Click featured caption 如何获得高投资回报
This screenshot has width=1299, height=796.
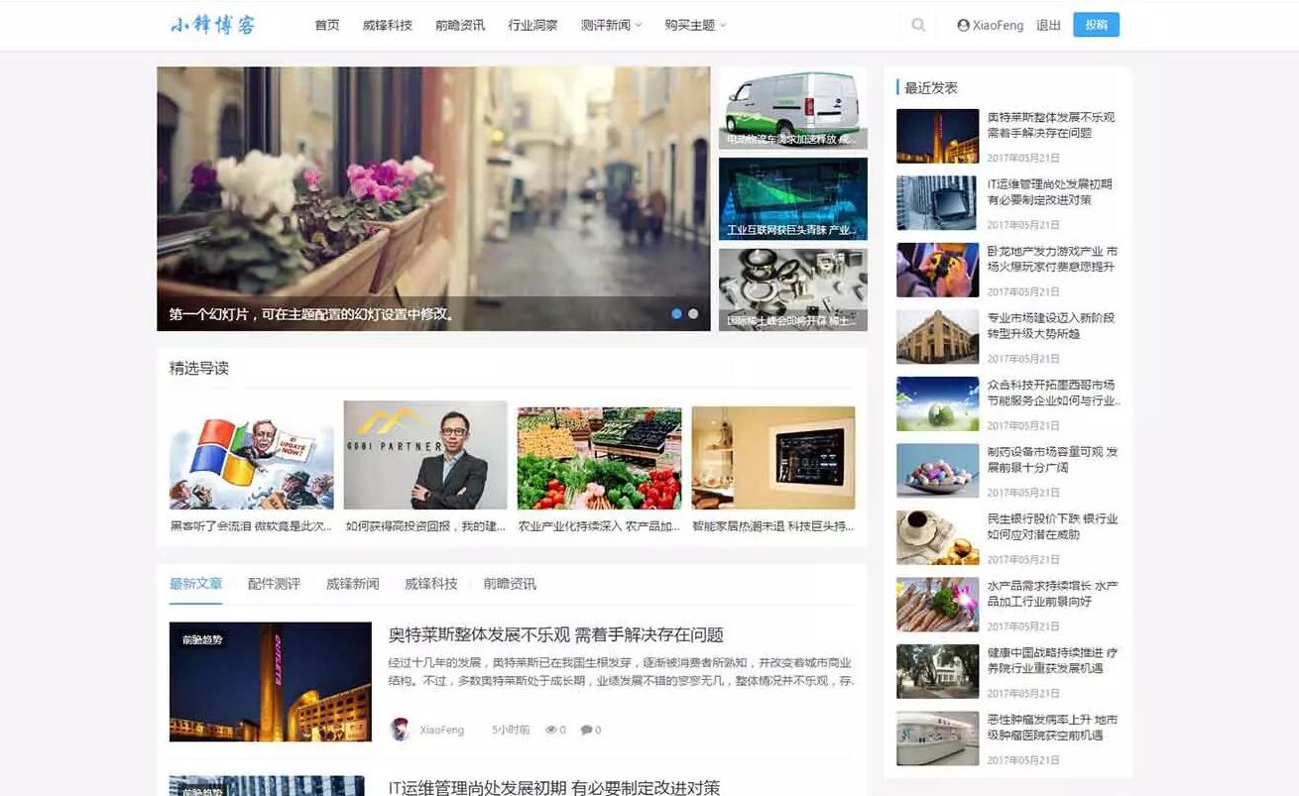(x=425, y=526)
